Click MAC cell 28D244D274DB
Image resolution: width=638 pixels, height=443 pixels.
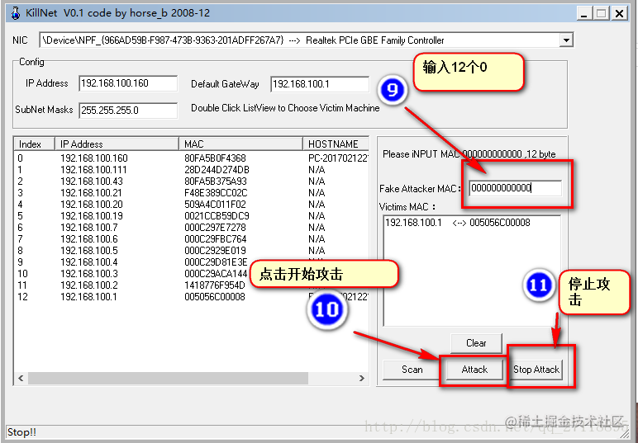click(x=217, y=170)
